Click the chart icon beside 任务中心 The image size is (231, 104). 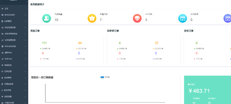[2, 59]
